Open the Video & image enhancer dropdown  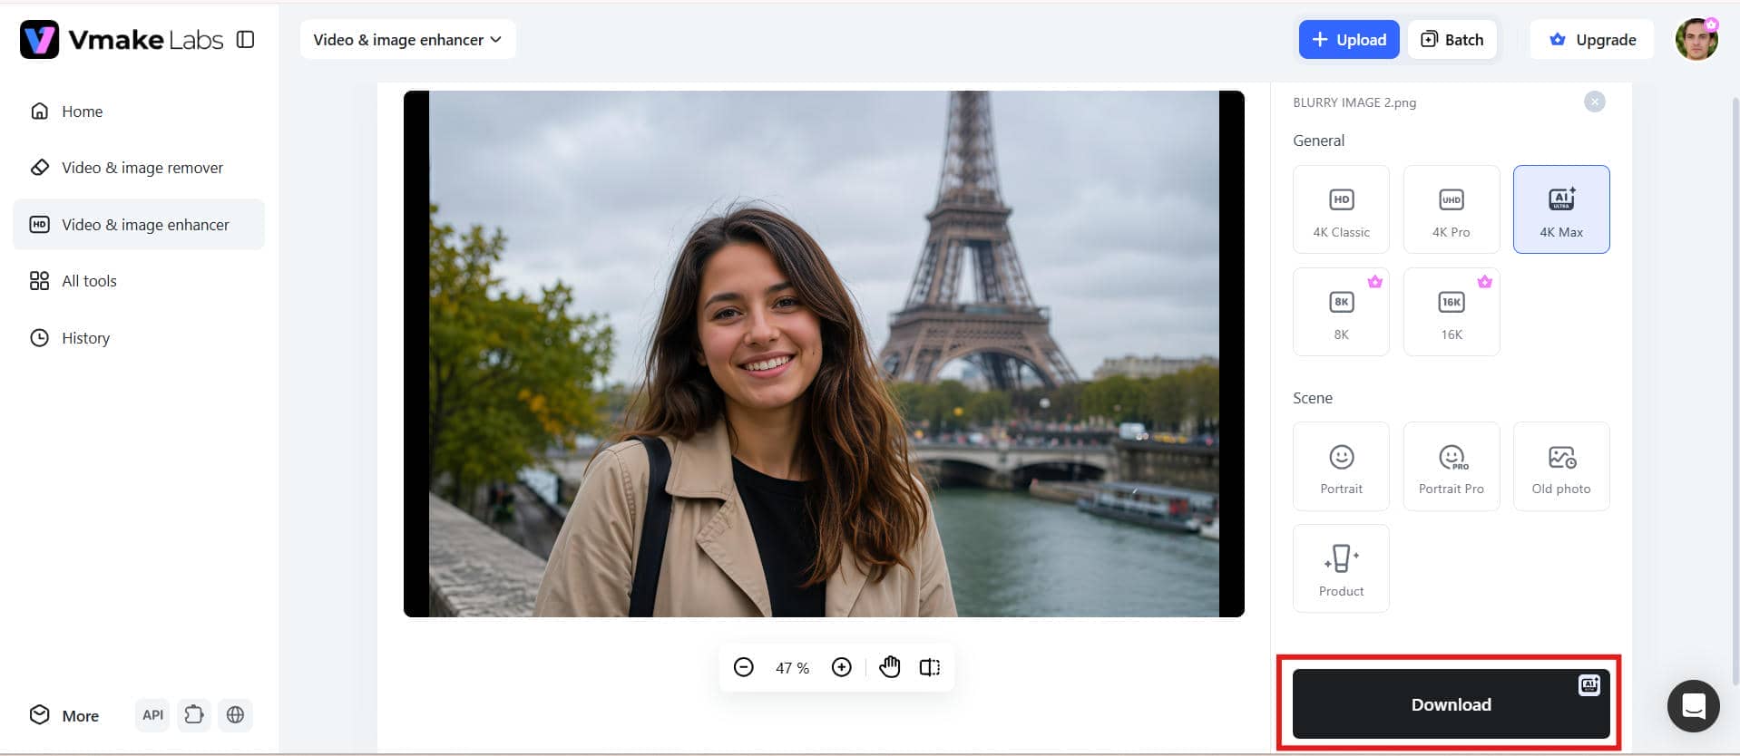click(407, 40)
